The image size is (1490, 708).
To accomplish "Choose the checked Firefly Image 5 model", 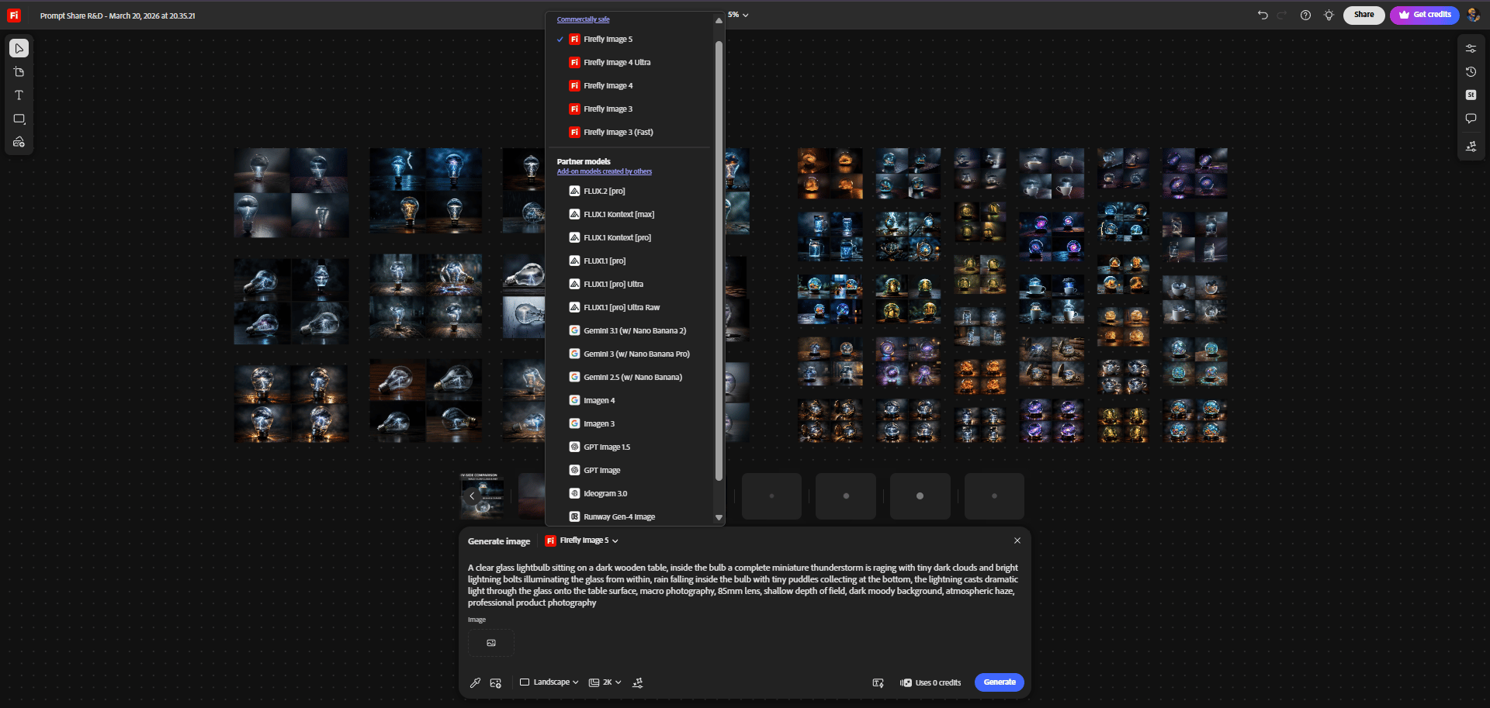I will pyautogui.click(x=608, y=40).
